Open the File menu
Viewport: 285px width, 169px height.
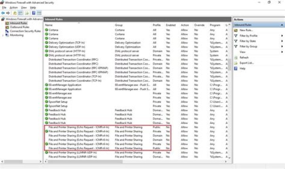pos(4,8)
